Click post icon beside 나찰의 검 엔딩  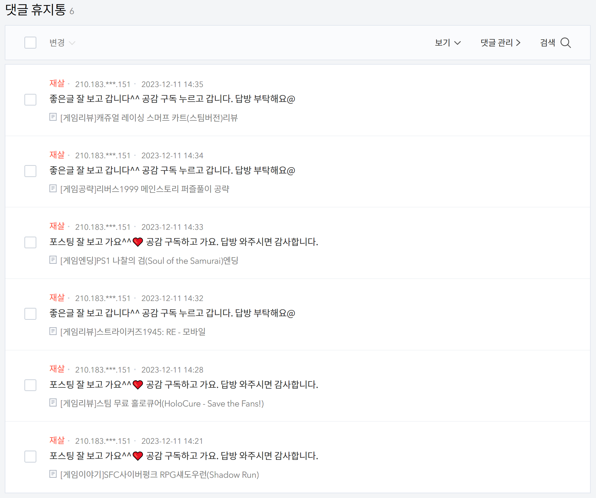(x=53, y=260)
